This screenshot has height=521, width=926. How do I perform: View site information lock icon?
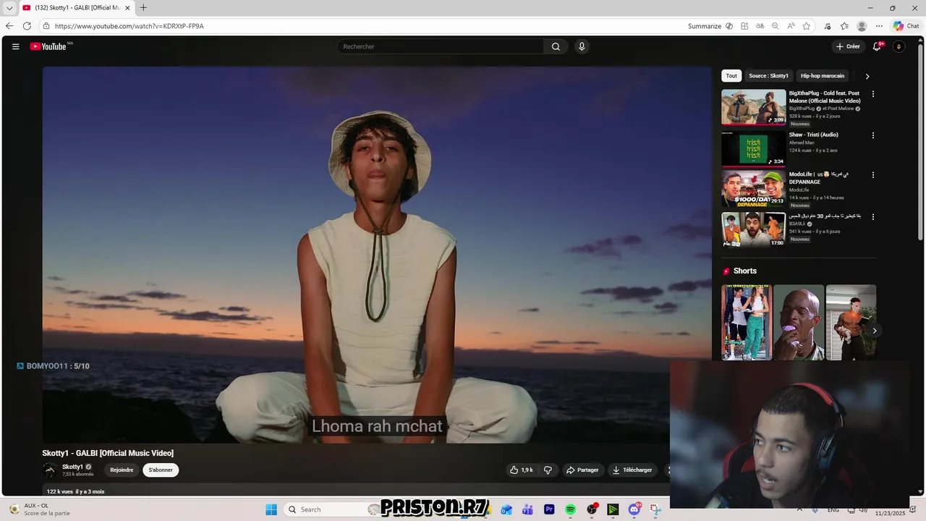(x=46, y=26)
